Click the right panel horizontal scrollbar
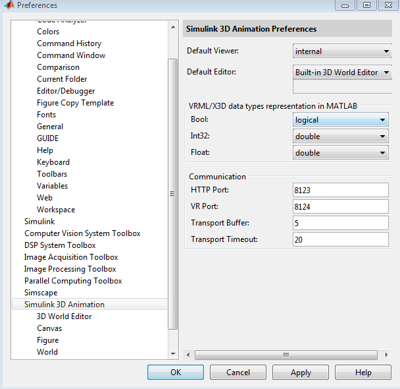400x389 pixels. (x=286, y=355)
